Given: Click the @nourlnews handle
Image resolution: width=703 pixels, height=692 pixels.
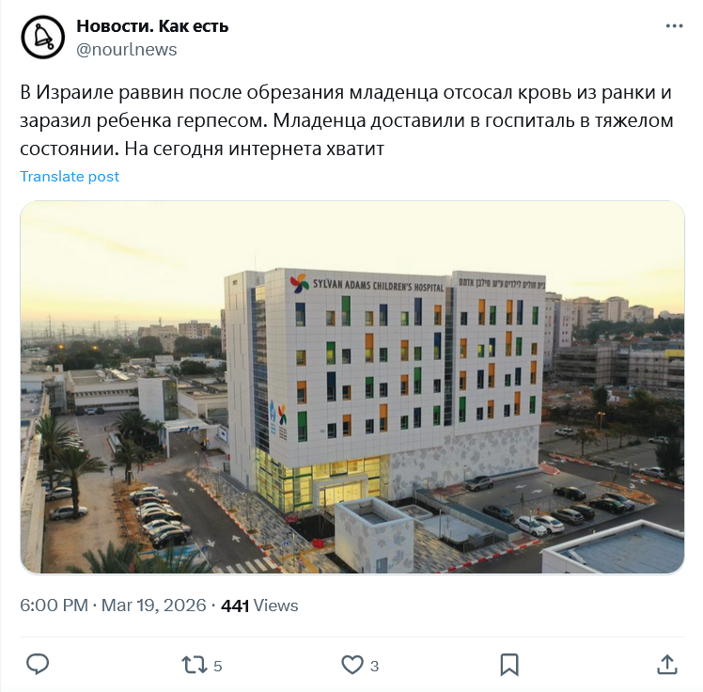Looking at the screenshot, I should [x=127, y=49].
